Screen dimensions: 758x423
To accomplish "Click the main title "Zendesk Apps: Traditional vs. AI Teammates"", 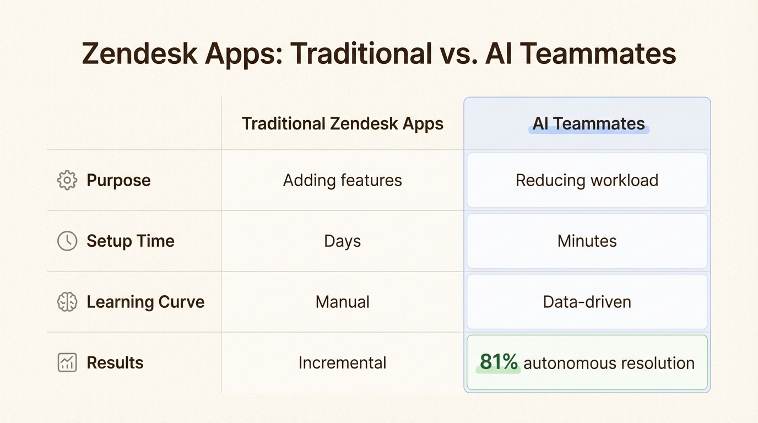I will click(x=379, y=54).
